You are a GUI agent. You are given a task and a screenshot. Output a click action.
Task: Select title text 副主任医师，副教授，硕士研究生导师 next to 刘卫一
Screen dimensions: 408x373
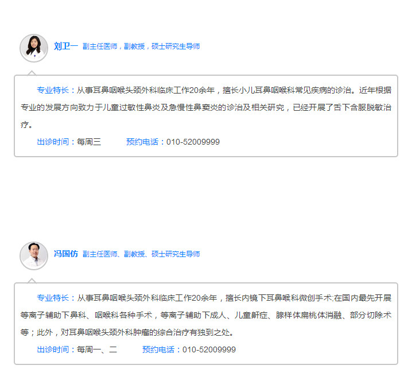click(x=141, y=46)
